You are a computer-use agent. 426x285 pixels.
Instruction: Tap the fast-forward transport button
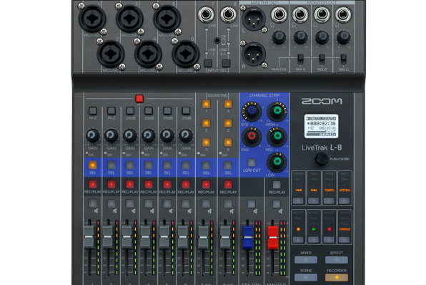pos(314,201)
